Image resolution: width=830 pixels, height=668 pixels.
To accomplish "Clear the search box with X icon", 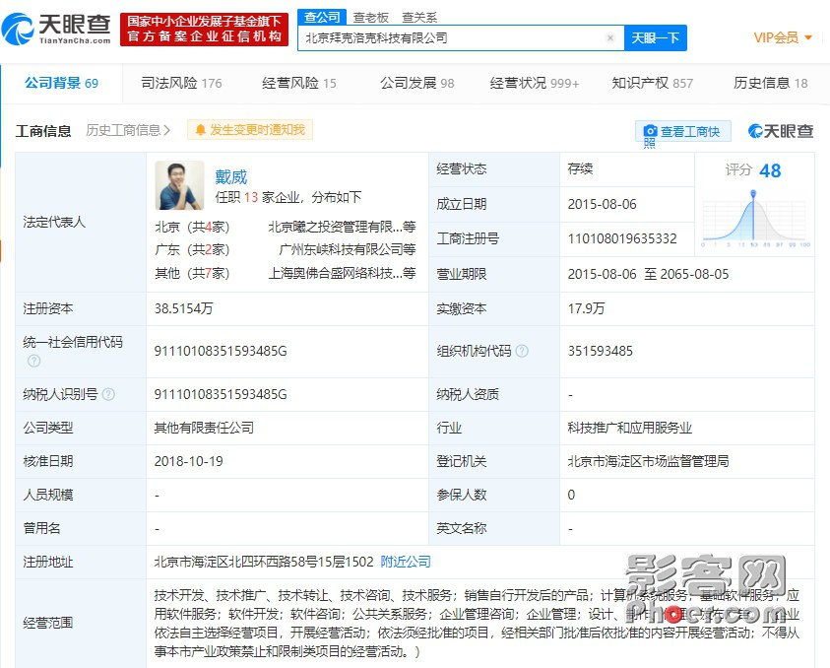I will coord(610,37).
